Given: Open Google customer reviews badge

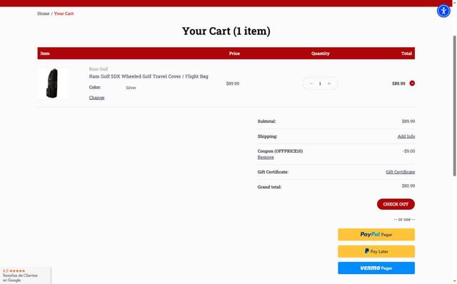Looking at the screenshot, I should point(26,275).
